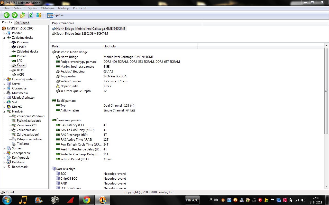Expand the Softvér tree node

[x=4, y=149]
